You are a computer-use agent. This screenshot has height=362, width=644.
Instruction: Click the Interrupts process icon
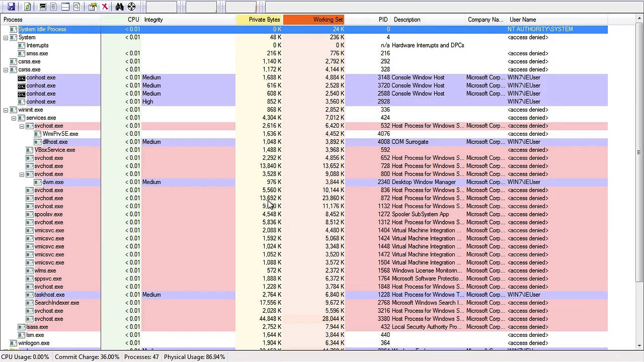(x=22, y=45)
